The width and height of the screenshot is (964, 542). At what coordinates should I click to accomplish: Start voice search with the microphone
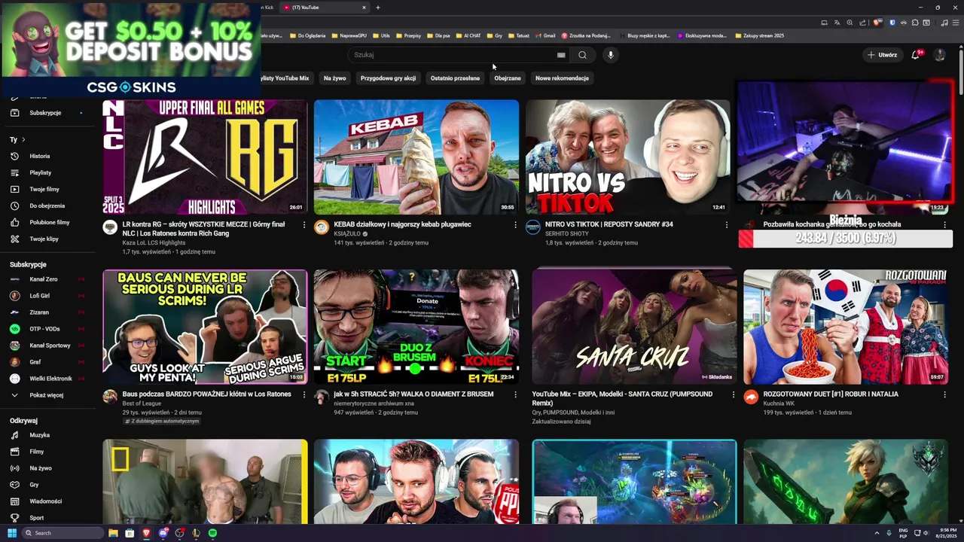tap(611, 55)
